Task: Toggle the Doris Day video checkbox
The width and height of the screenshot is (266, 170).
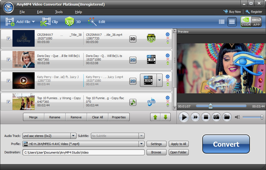Action: 9,59
